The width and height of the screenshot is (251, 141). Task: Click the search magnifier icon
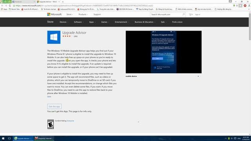click(184, 14)
